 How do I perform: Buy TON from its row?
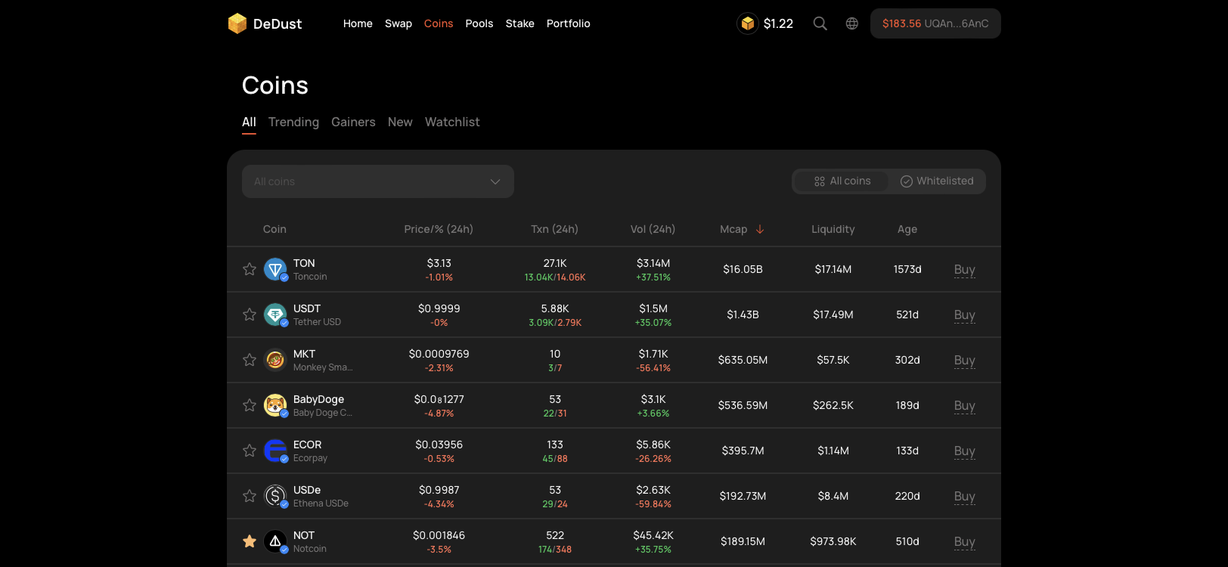point(965,269)
